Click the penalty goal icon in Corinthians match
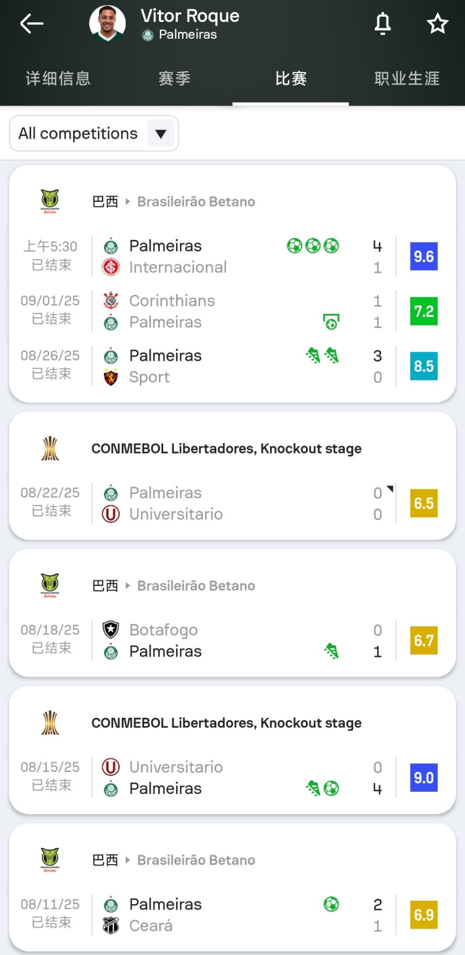This screenshot has width=465, height=955. [x=331, y=322]
